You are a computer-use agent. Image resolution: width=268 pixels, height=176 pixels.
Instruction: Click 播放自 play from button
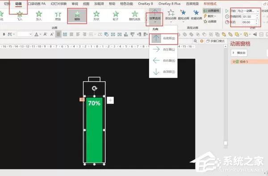tap(239, 53)
